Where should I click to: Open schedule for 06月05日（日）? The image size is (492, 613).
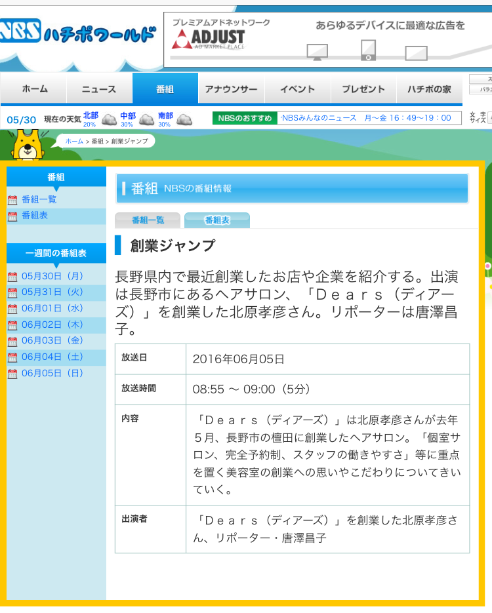52,373
